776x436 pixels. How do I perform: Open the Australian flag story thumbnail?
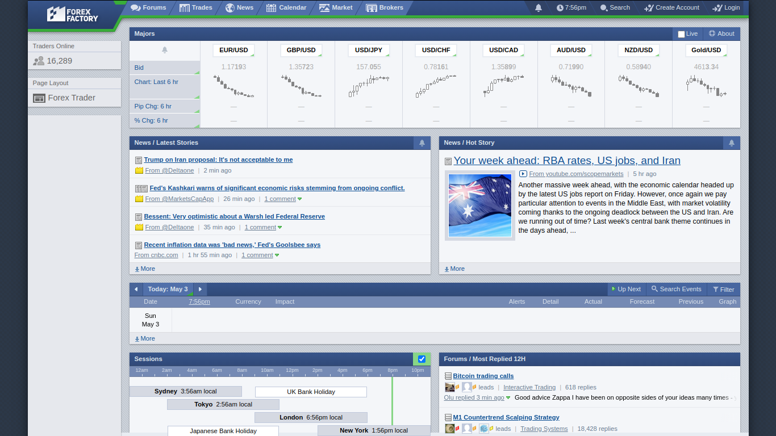click(x=480, y=206)
